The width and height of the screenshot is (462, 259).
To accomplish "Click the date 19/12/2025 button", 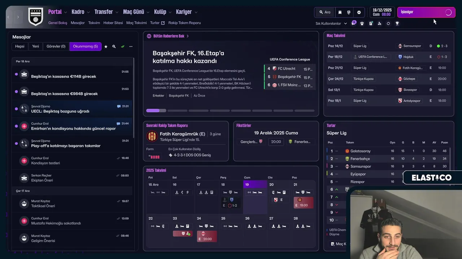I will click(382, 12).
